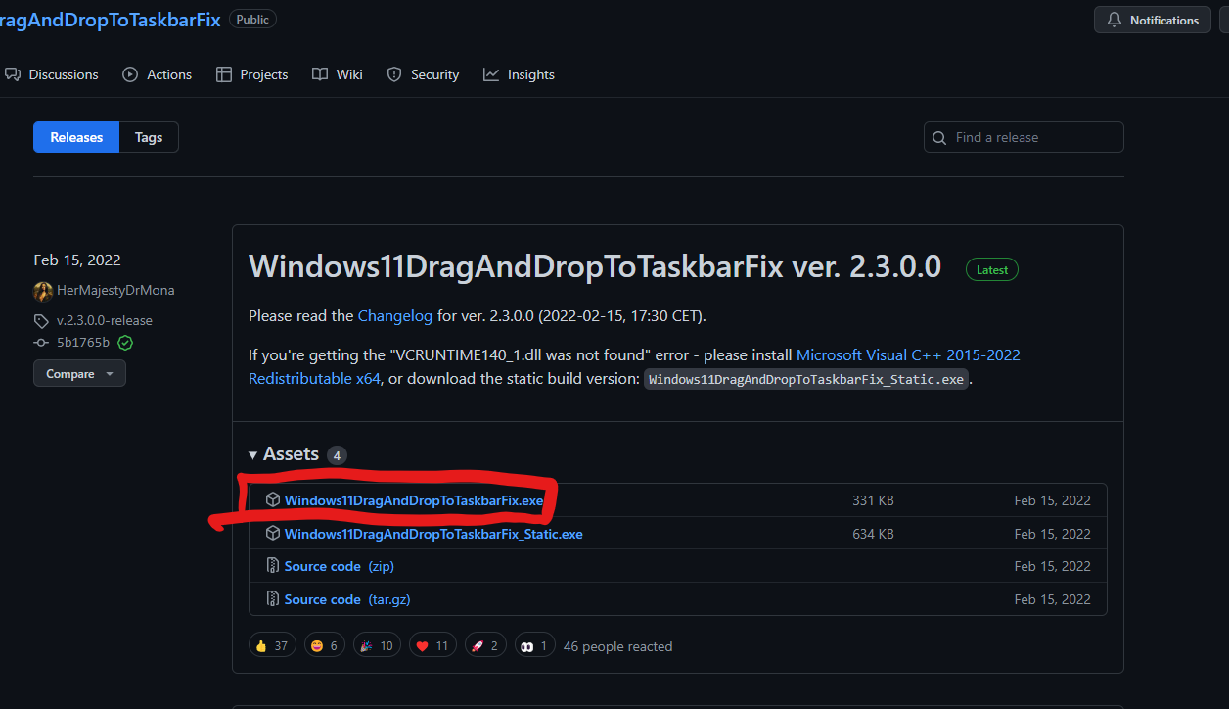Click the Security shield icon

(x=394, y=74)
